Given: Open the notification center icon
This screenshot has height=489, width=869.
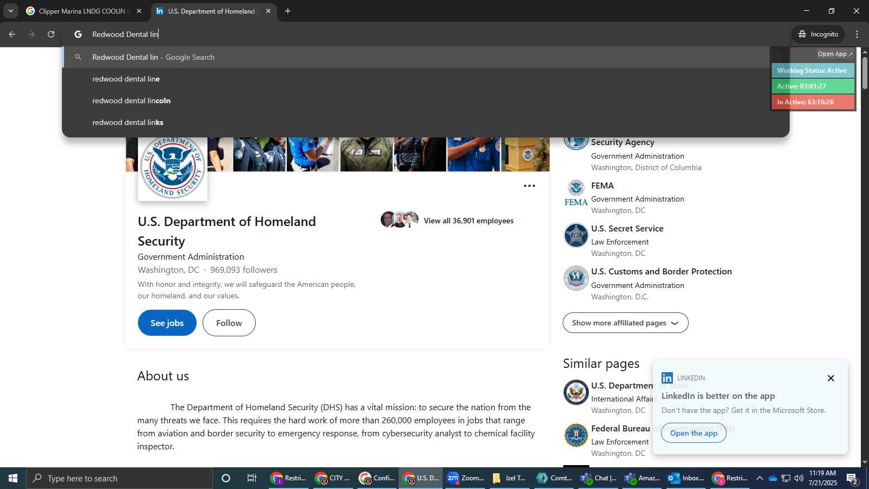Looking at the screenshot, I should [852, 479].
